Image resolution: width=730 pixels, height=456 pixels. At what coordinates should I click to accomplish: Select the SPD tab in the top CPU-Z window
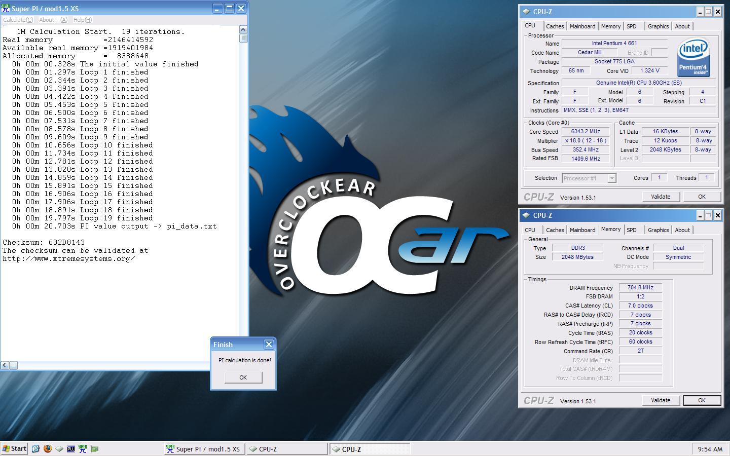click(x=632, y=26)
